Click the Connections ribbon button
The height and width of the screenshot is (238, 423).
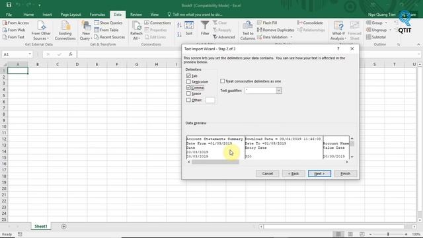(x=158, y=23)
